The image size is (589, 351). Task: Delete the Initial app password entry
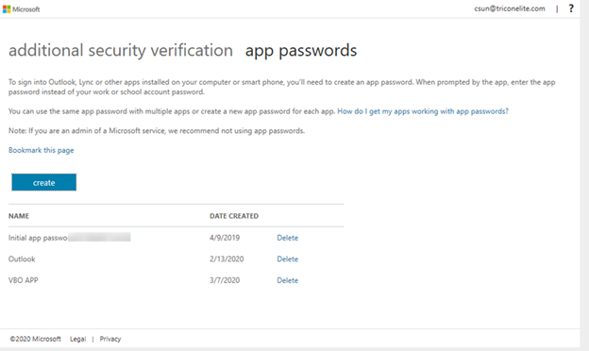[x=287, y=238]
